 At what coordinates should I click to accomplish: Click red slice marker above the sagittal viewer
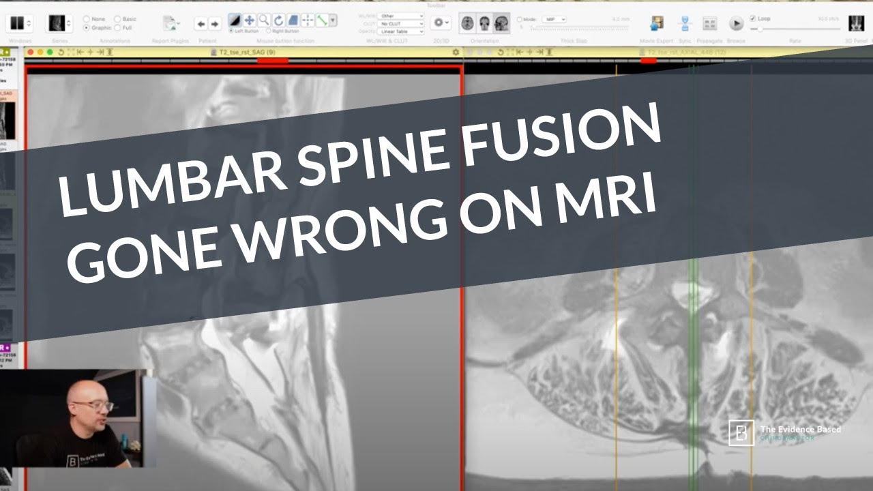272,61
